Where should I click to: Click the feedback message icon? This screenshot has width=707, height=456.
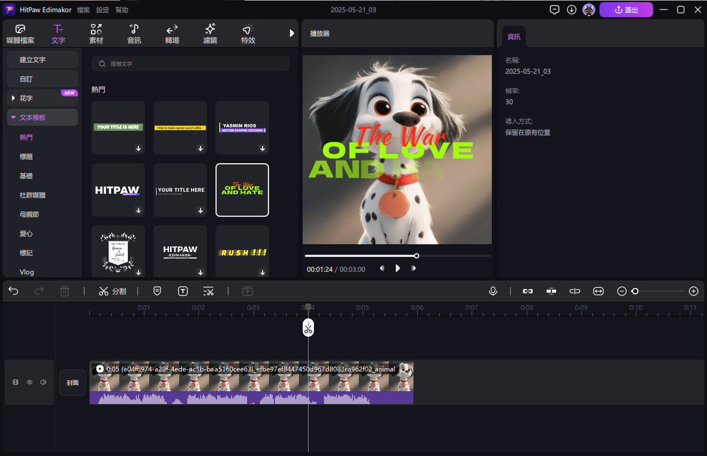click(555, 10)
